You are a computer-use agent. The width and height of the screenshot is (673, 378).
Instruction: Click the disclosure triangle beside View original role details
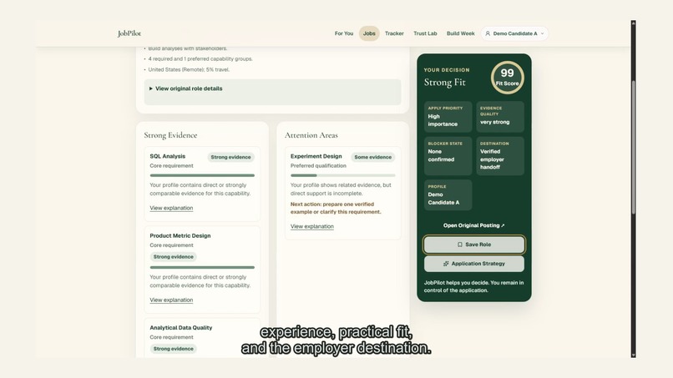[x=150, y=88]
